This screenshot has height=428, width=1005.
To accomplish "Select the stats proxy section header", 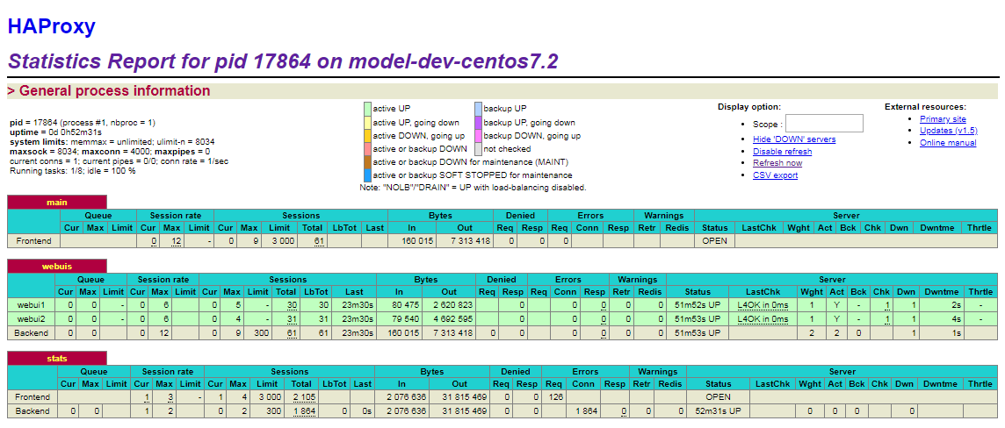I will tap(57, 359).
